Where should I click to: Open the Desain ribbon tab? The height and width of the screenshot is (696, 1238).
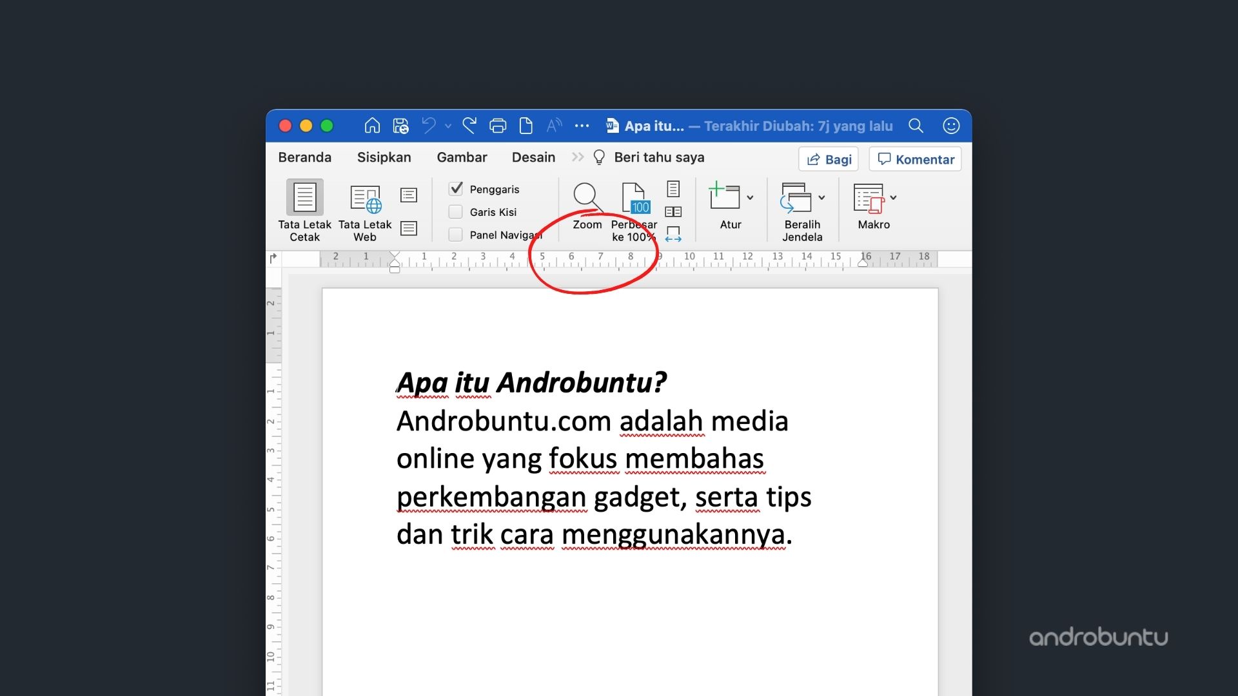(533, 157)
